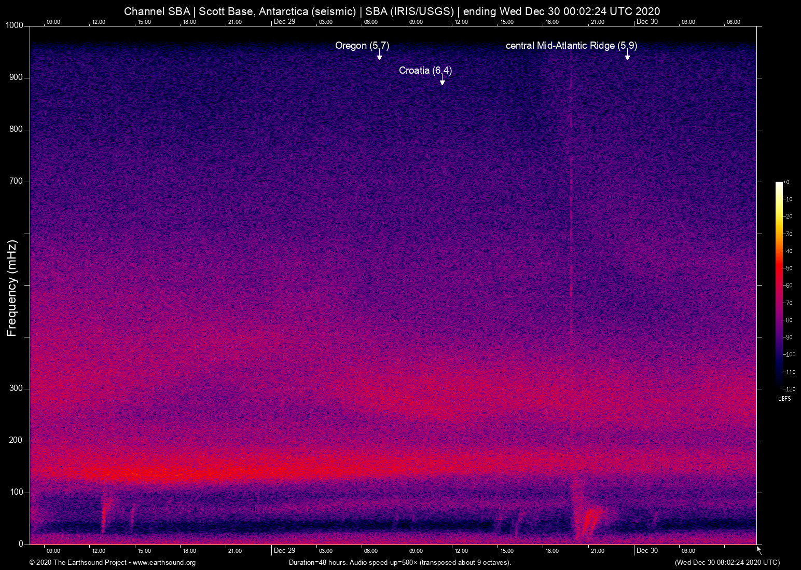The width and height of the screenshot is (801, 570).
Task: Click the 700 frequency tick label
Action: click(16, 181)
